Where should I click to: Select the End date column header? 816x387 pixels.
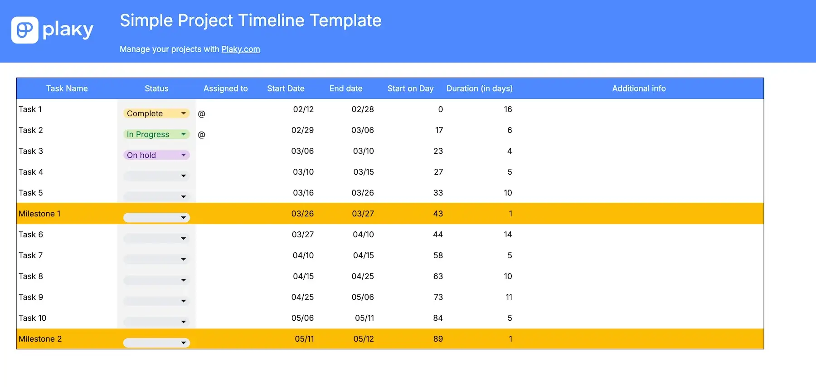click(346, 88)
